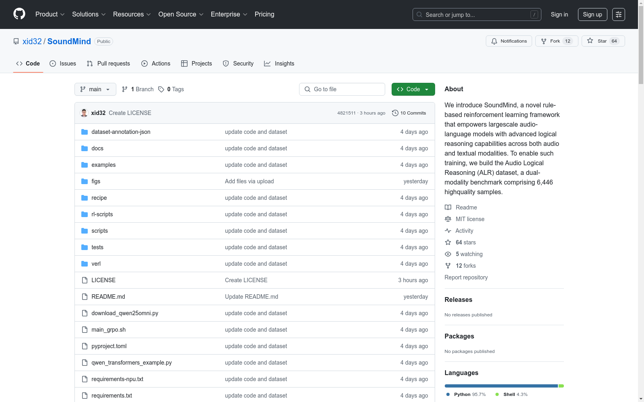Open main_grpo.sh file
This screenshot has width=644, height=402.
(x=109, y=330)
